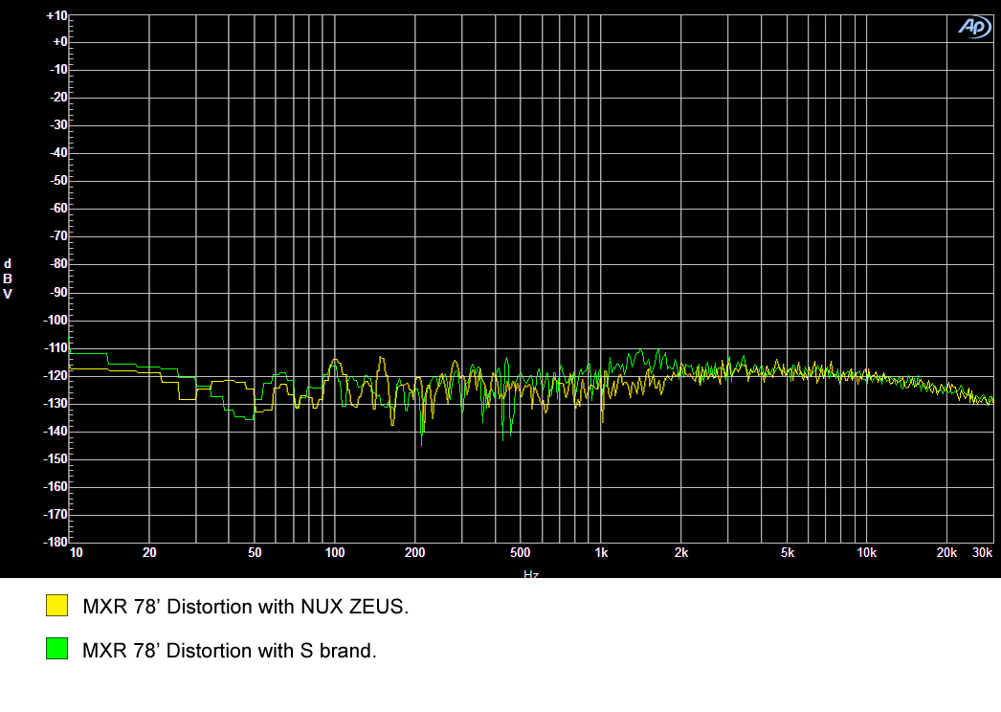Click the 10k frequency axis label
This screenshot has height=712, width=1001.
[866, 553]
